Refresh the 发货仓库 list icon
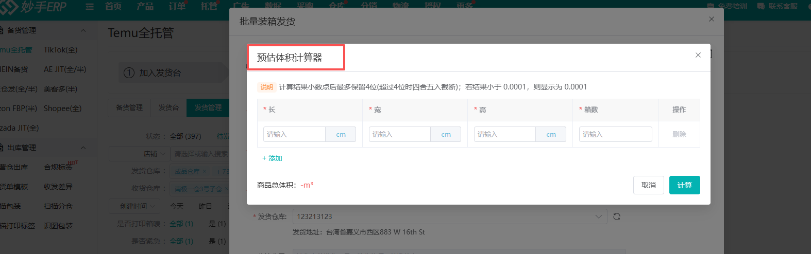811x254 pixels. (617, 216)
